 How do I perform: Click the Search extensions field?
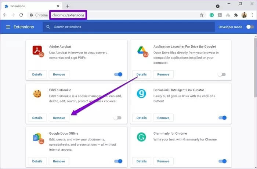(x=129, y=27)
